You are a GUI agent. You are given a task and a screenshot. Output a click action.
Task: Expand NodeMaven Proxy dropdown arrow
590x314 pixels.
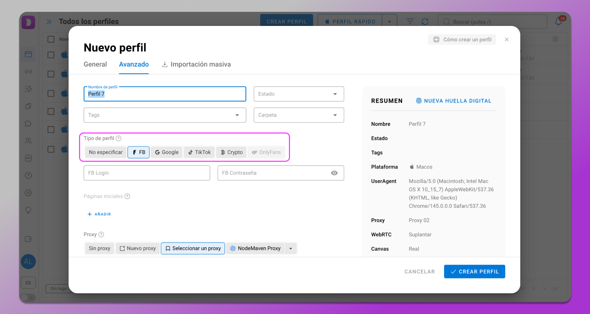291,248
